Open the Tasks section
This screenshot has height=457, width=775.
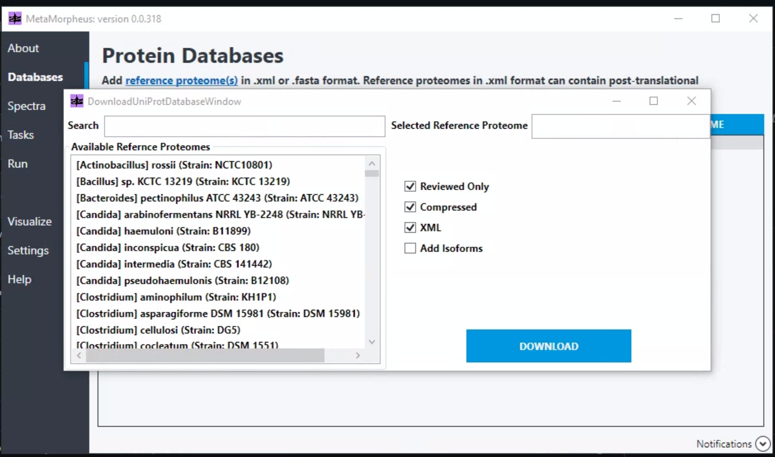tap(20, 134)
